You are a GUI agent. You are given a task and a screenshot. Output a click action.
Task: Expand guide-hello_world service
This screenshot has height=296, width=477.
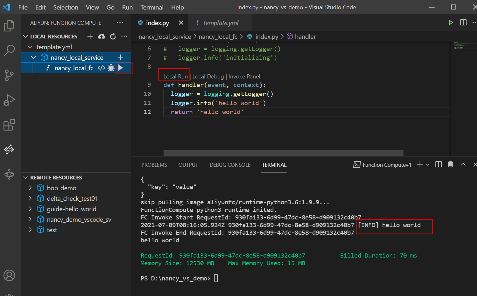point(30,209)
